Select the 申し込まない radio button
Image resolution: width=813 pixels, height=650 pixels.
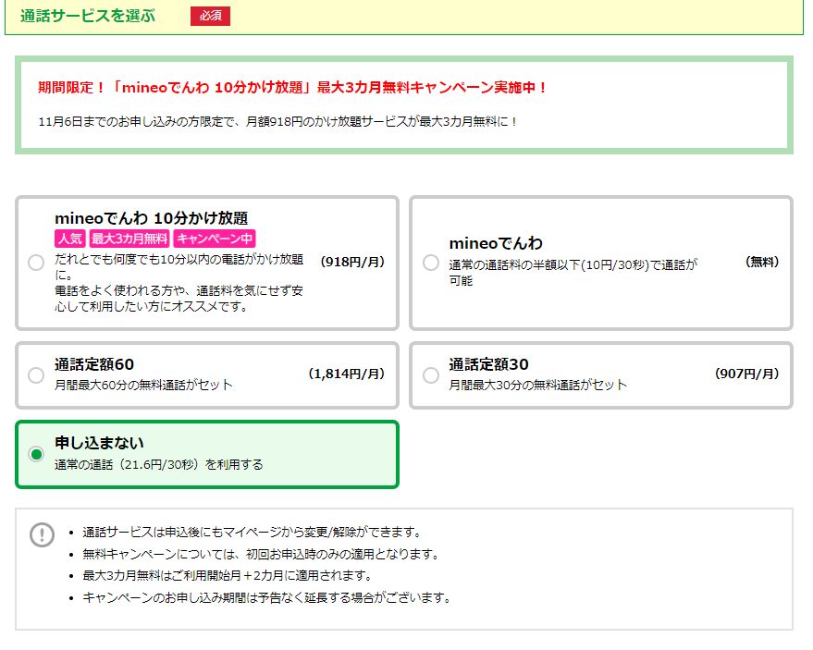click(36, 454)
